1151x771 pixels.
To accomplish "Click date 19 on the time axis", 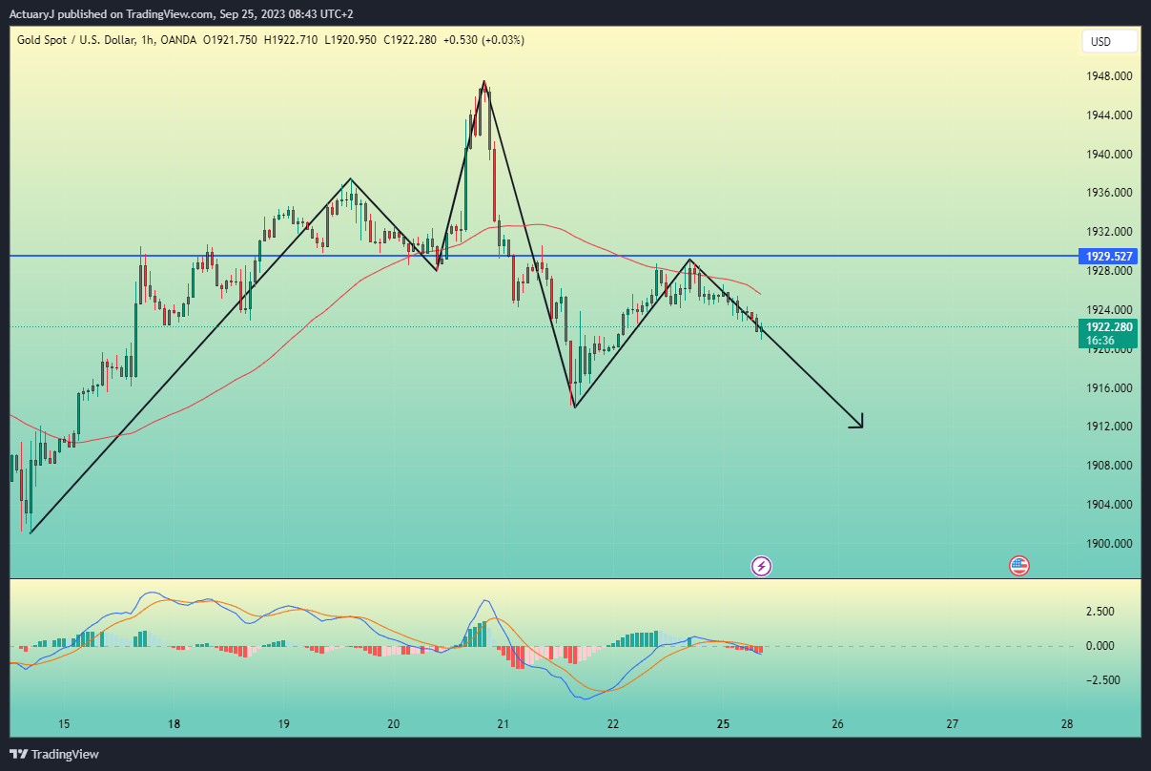I will tap(284, 724).
